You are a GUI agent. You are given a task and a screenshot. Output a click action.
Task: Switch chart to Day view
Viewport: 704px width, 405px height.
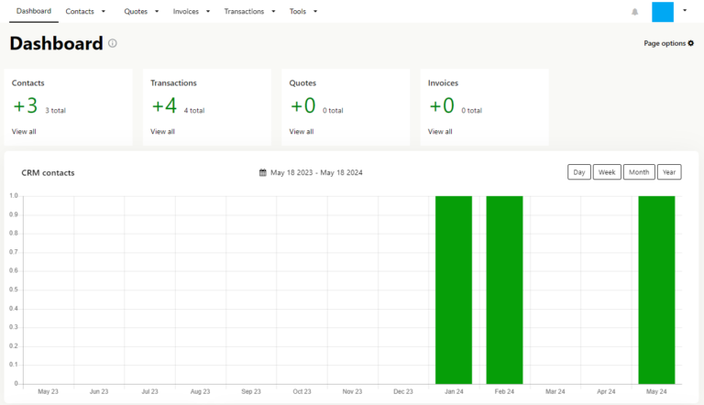tap(578, 172)
